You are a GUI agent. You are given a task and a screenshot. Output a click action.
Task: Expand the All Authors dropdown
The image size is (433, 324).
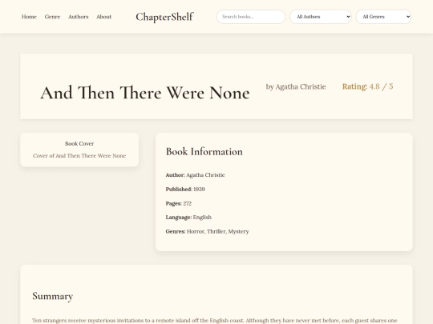pos(321,17)
